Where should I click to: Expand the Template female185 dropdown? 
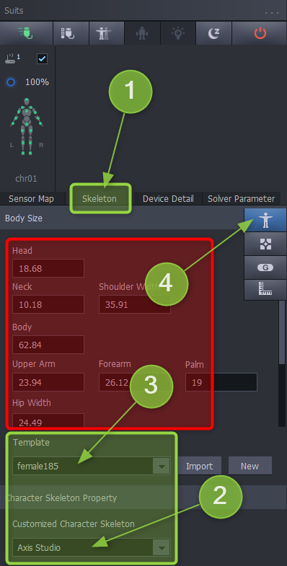[x=92, y=466]
